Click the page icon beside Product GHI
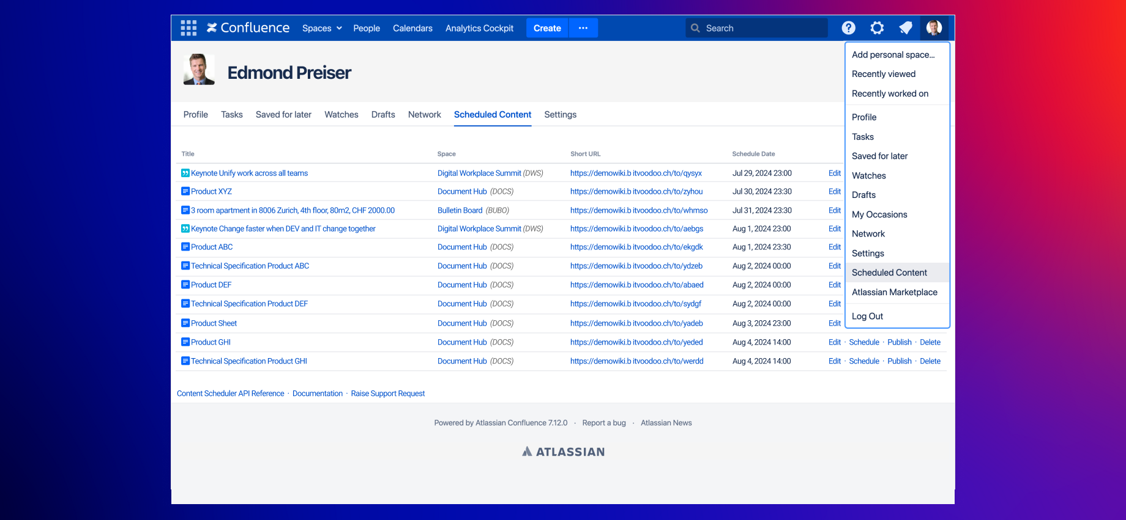The width and height of the screenshot is (1126, 520). point(185,342)
